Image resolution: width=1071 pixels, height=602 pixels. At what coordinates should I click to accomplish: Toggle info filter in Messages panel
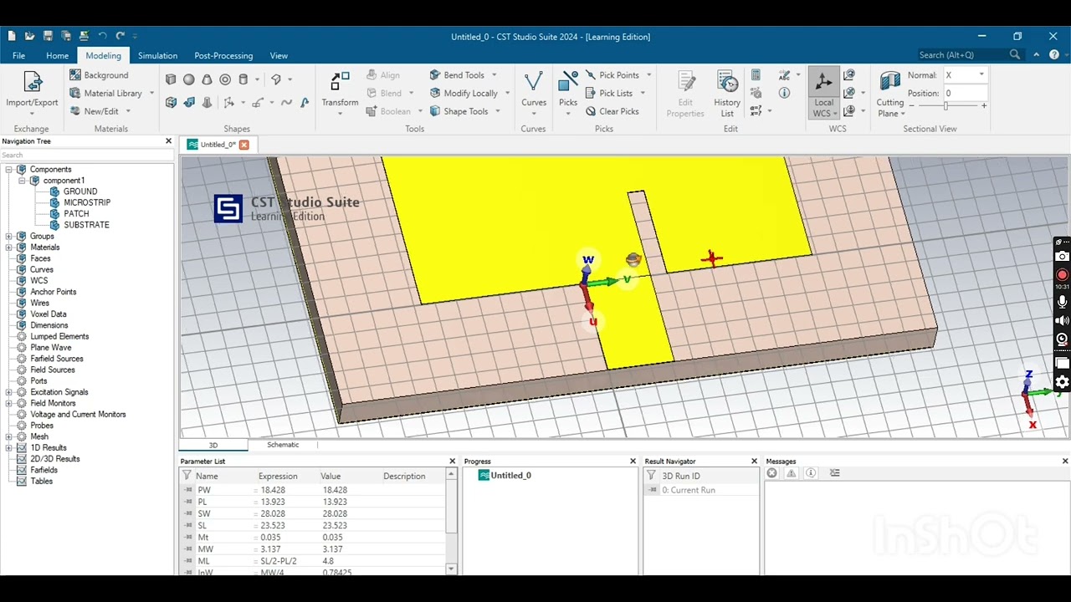(x=811, y=473)
